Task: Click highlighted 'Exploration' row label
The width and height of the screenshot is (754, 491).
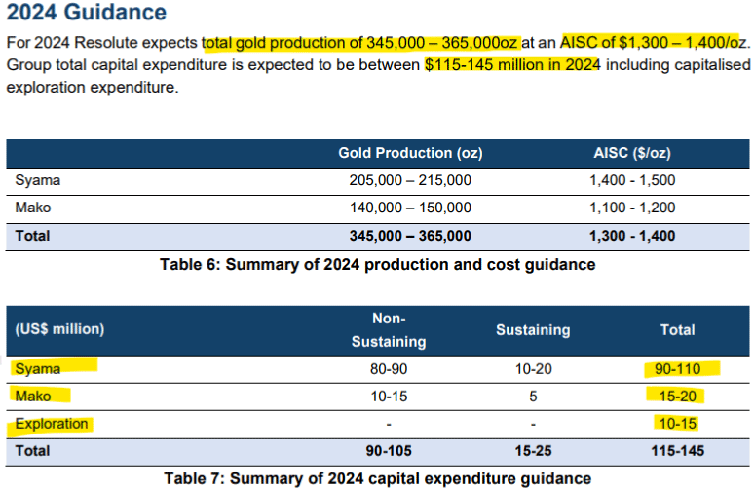Action: tap(51, 424)
